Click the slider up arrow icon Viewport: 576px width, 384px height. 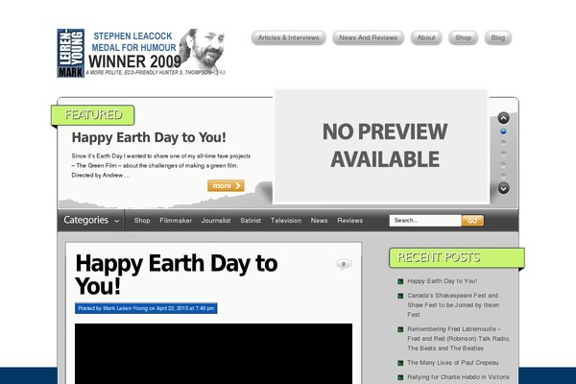tap(503, 118)
